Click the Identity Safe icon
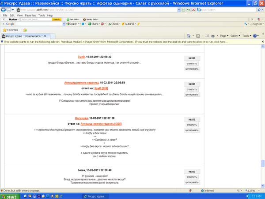Image resolution: width=265 pixels, height=199 pixels. click(84, 19)
